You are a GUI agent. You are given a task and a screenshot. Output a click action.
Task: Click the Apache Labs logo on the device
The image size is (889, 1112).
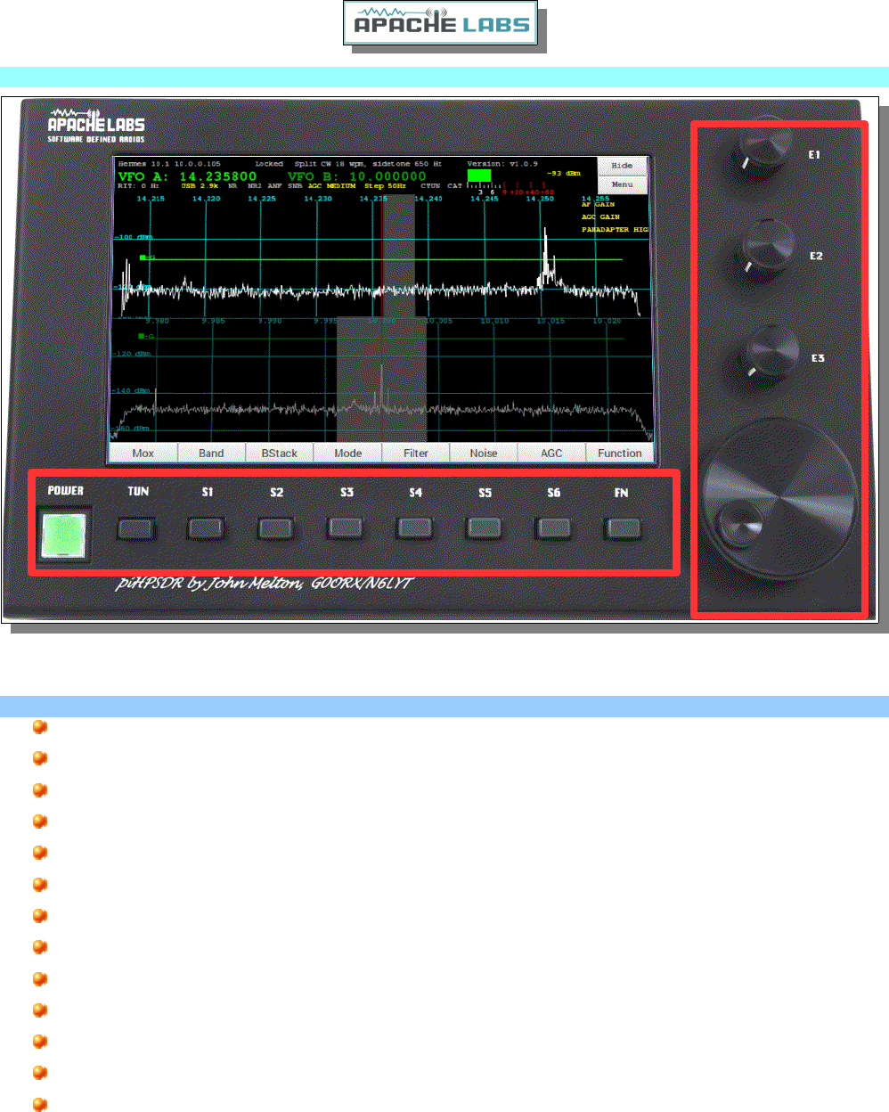[x=96, y=126]
